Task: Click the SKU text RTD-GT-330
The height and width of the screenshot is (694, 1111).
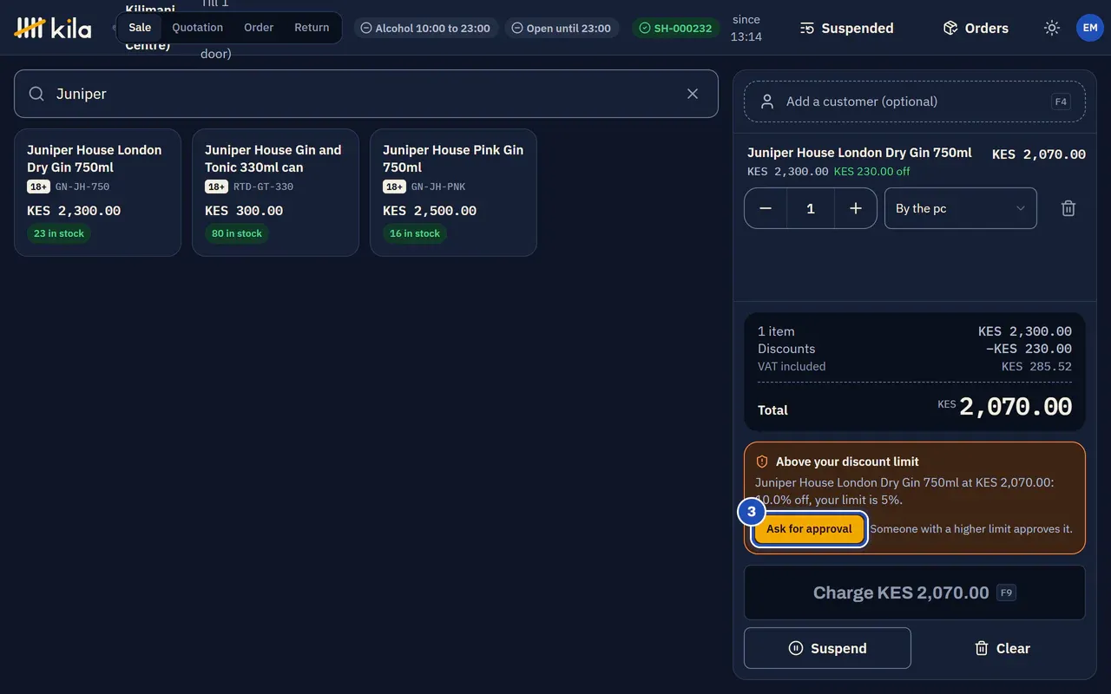Action: pyautogui.click(x=263, y=187)
